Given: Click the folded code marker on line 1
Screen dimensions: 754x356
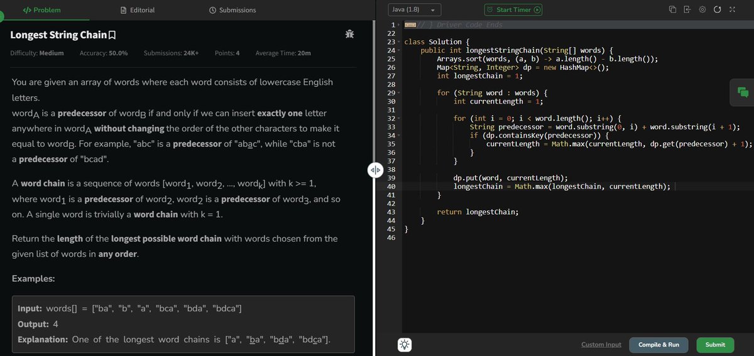Looking at the screenshot, I should [x=410, y=24].
